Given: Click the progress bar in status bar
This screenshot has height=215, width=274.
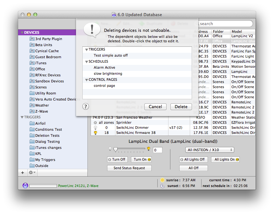Looking at the screenshot, I should [x=43, y=186].
